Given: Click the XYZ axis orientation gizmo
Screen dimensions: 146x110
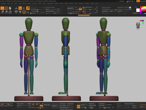Looking at the screenshot, I should click(x=142, y=22).
